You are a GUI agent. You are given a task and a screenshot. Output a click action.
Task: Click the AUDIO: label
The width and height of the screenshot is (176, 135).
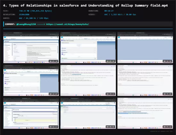[6, 18]
